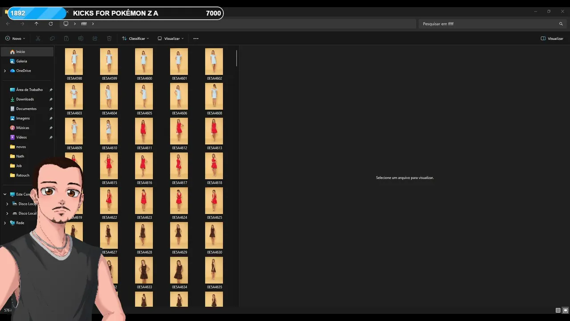The width and height of the screenshot is (570, 321).
Task: Expand the lower Disco Local drive node
Action: (x=7, y=214)
